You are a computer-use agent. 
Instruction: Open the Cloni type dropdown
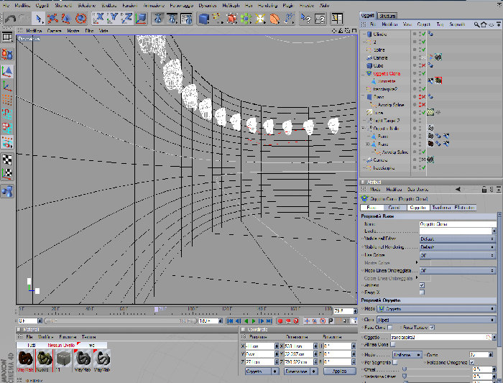click(x=436, y=320)
